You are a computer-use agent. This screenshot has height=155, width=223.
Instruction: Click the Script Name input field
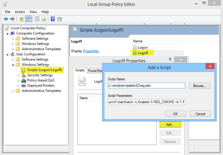pyautogui.click(x=146, y=86)
